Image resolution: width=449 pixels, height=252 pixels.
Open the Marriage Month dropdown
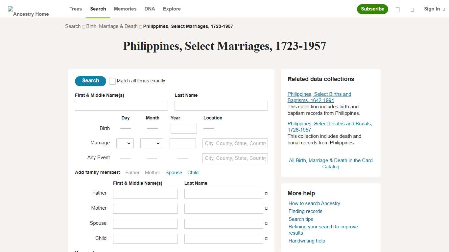pyautogui.click(x=152, y=143)
